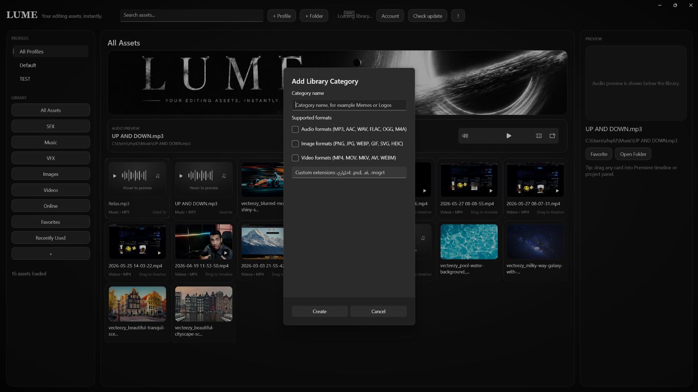Click "2026-05-27 08-07-31.mp4" file name
Viewport: 698px width, 392px height.
533,204
